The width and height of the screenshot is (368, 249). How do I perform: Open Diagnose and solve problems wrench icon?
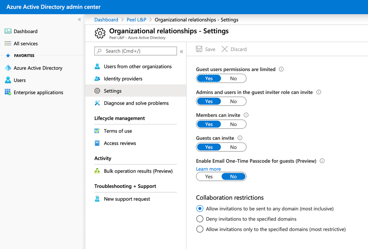[x=97, y=103]
